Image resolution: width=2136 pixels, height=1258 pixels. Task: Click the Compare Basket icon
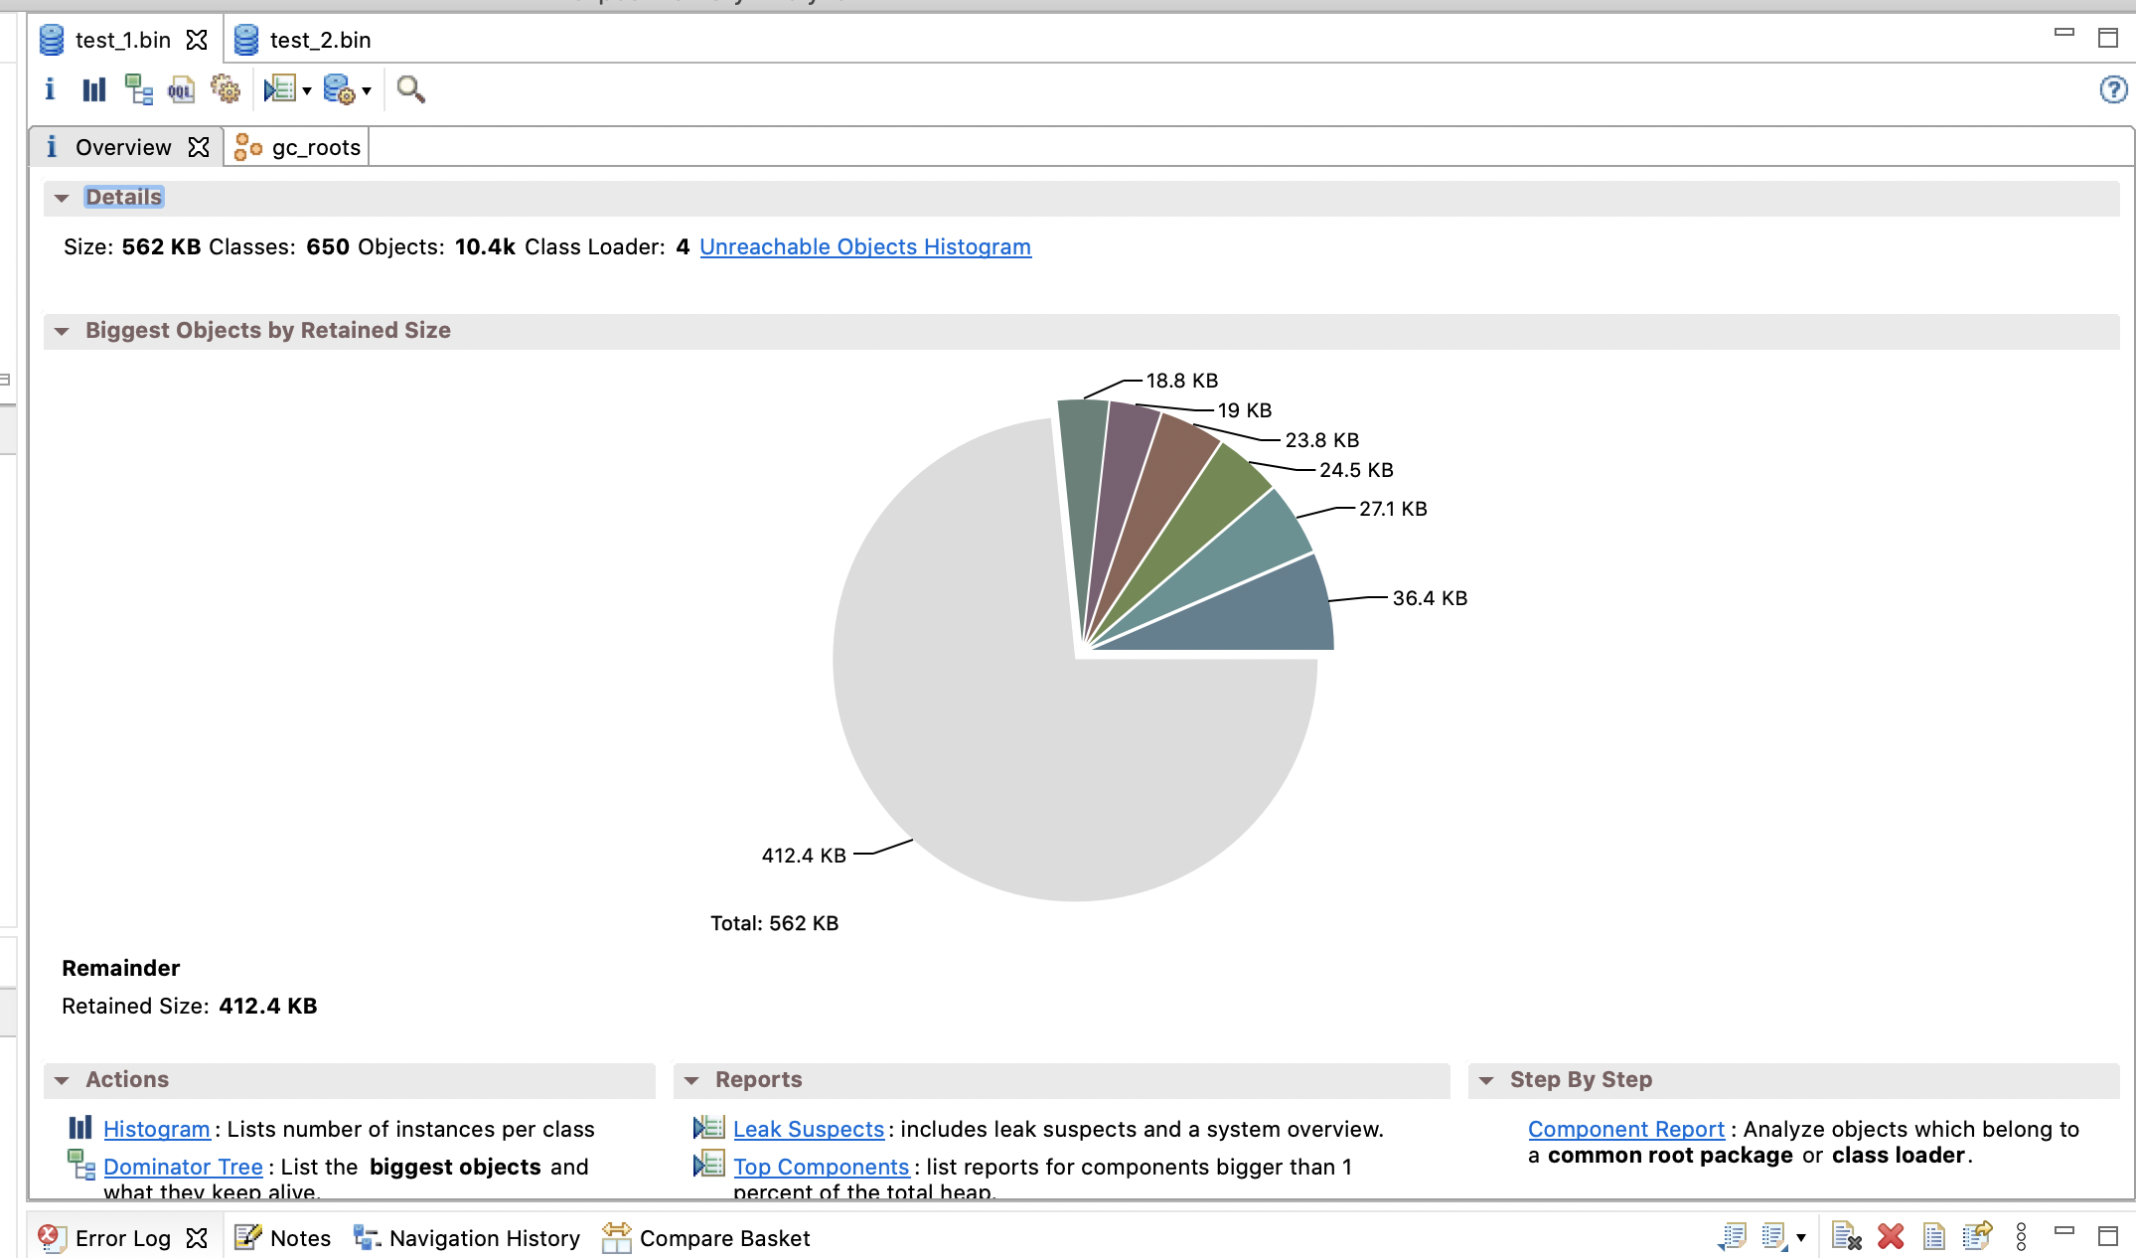coord(617,1237)
